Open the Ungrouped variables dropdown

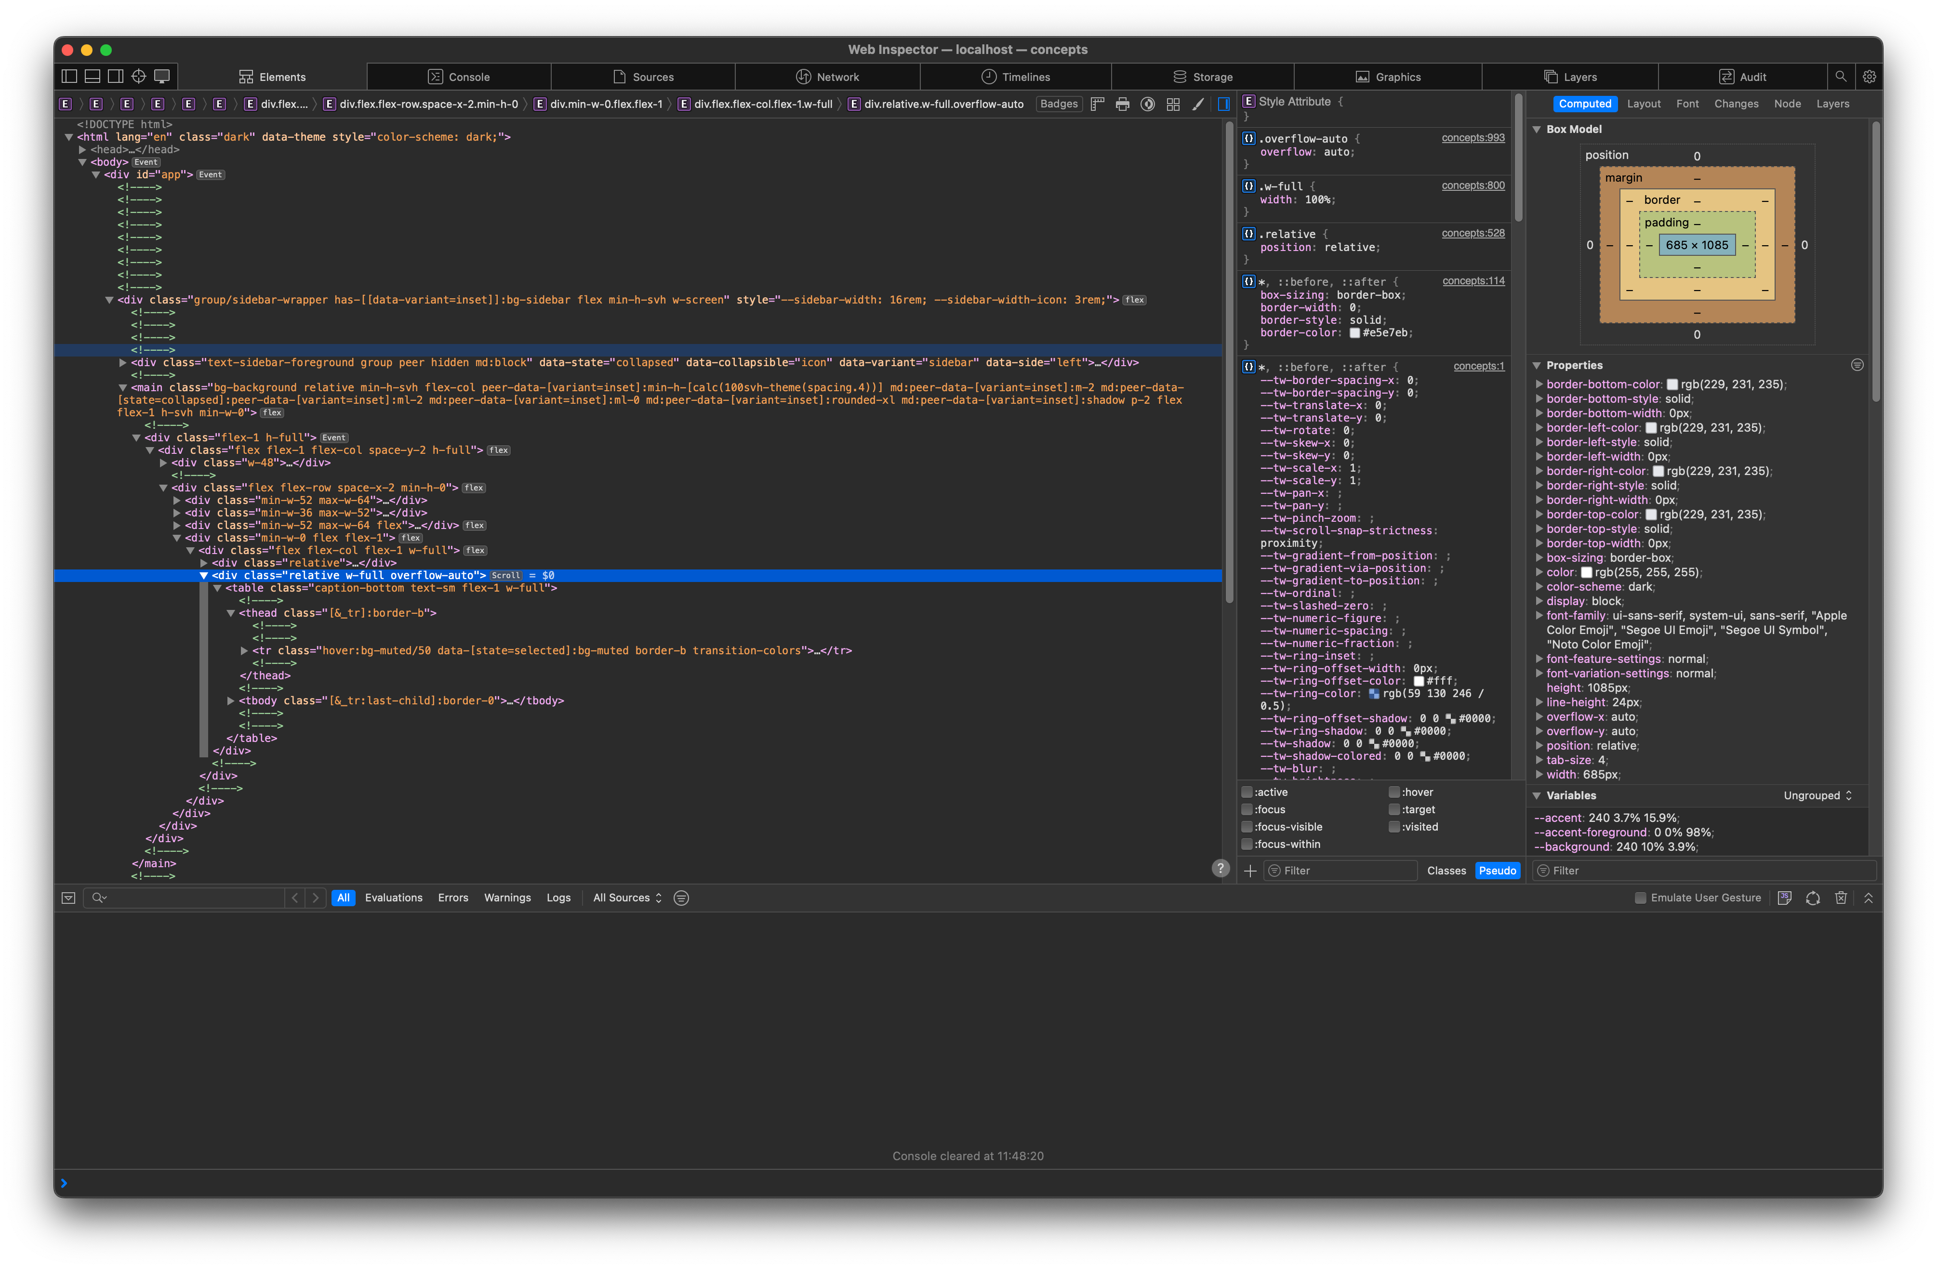[x=1818, y=796]
